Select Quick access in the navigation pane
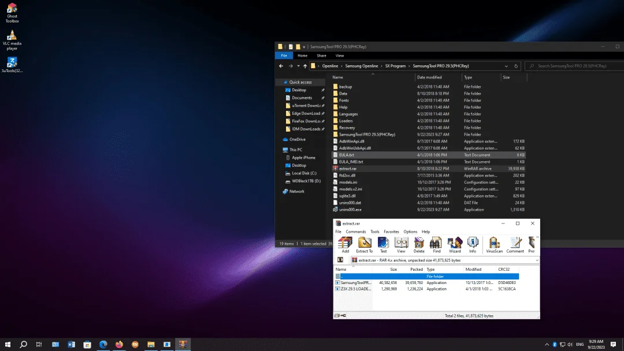 tap(300, 83)
